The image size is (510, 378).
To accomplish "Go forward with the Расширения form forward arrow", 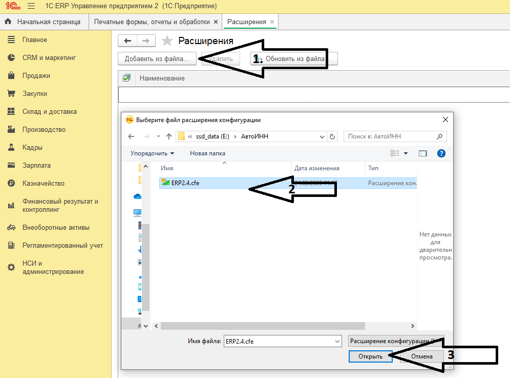I will point(146,41).
